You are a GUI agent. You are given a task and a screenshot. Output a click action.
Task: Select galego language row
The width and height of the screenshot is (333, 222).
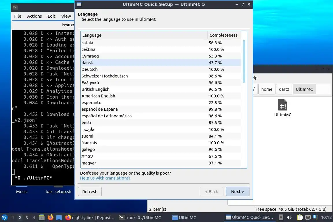[160, 149]
